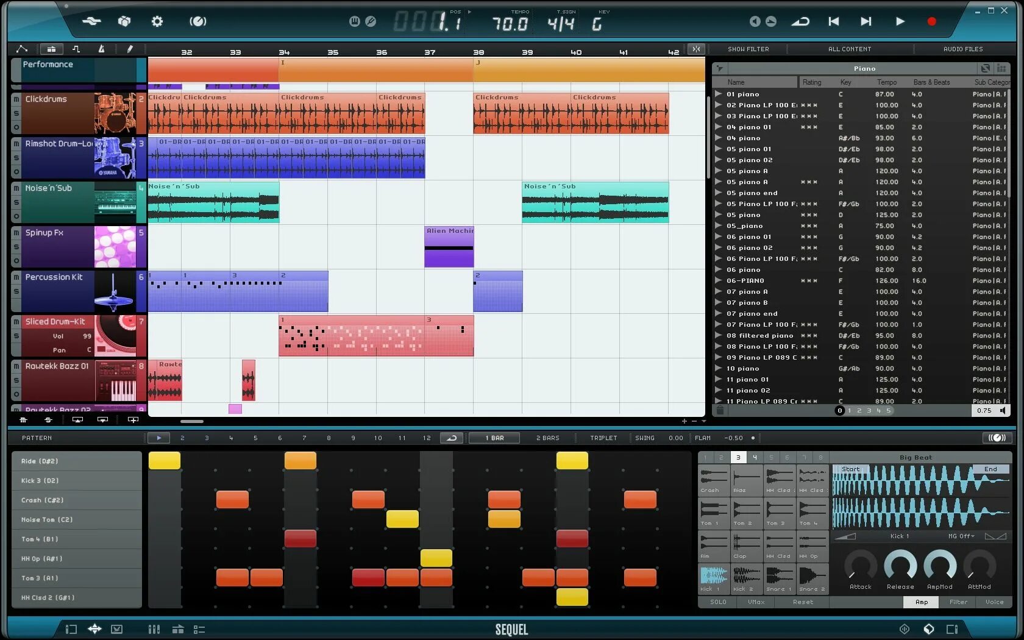The image size is (1024, 640).
Task: Set the pattern length to 1 BAR
Action: [494, 438]
